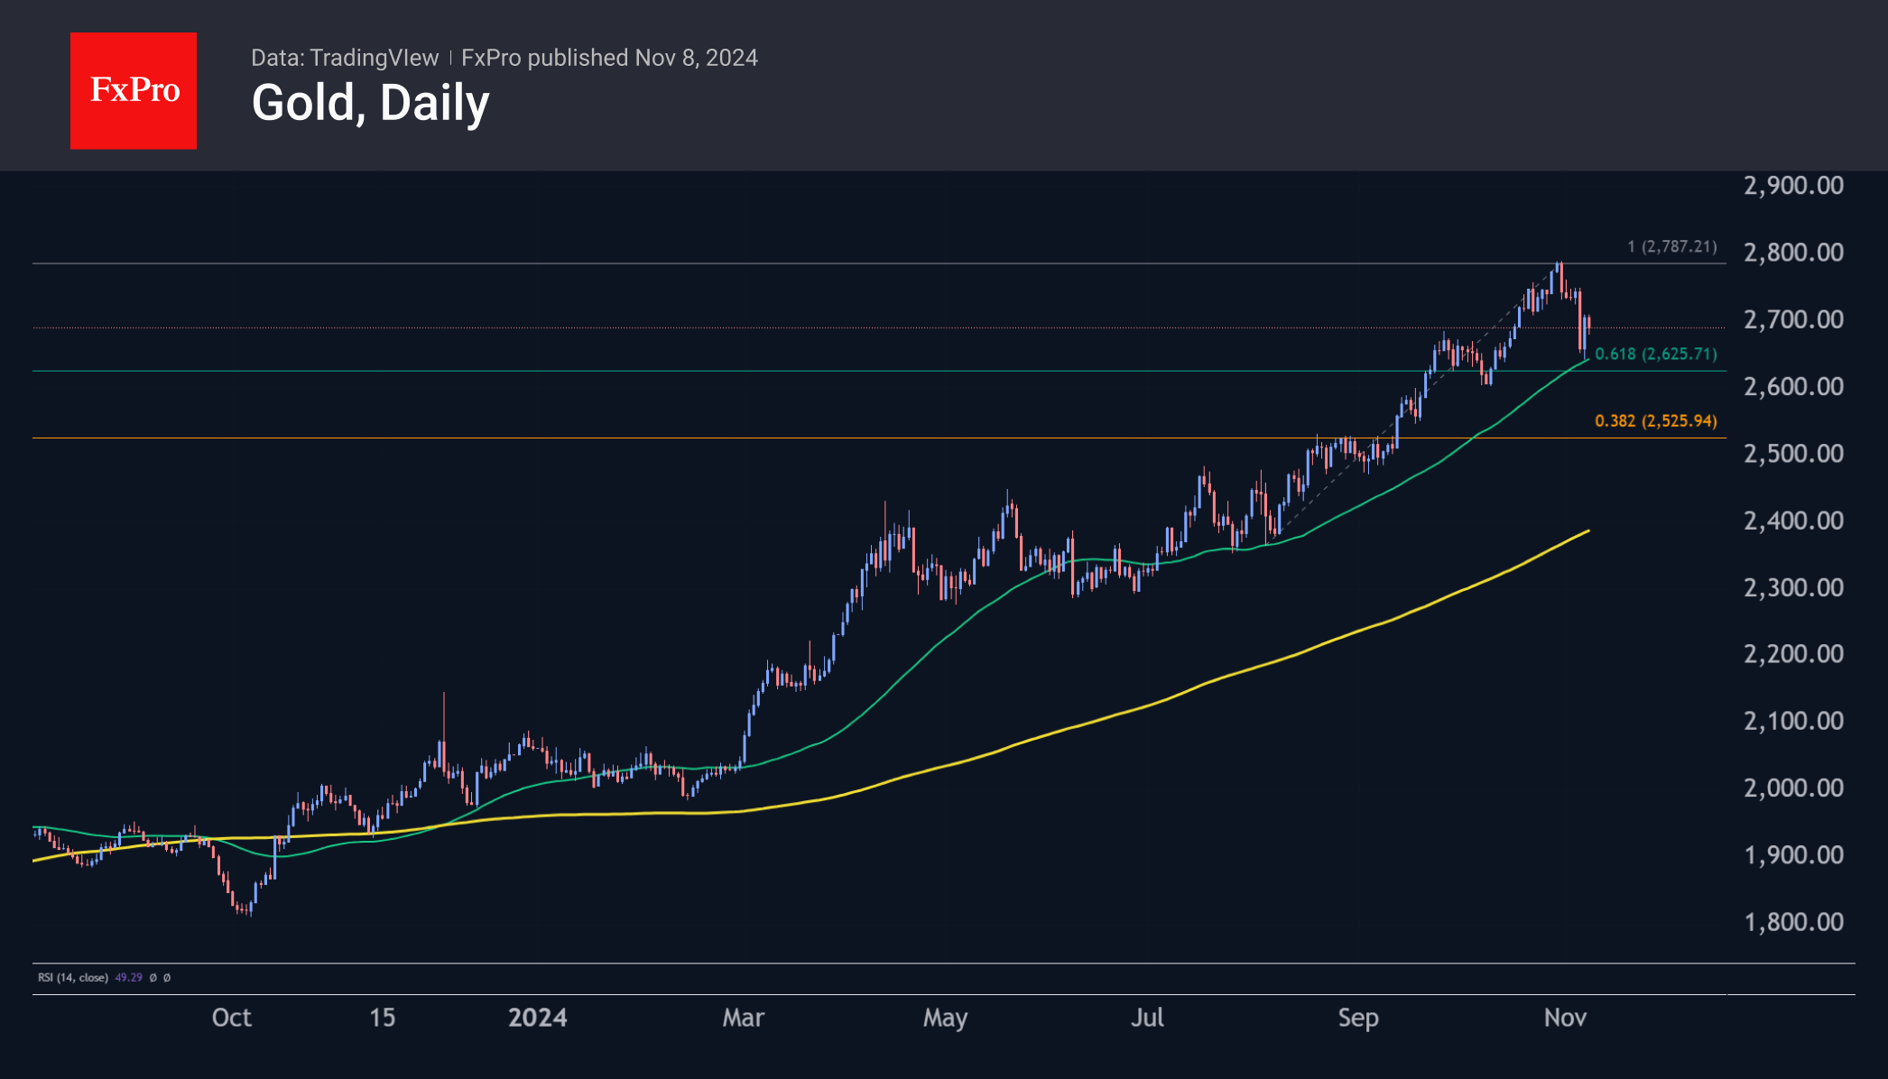This screenshot has width=1888, height=1079.
Task: Click the Jul label on time axis
Action: pyautogui.click(x=1147, y=1018)
